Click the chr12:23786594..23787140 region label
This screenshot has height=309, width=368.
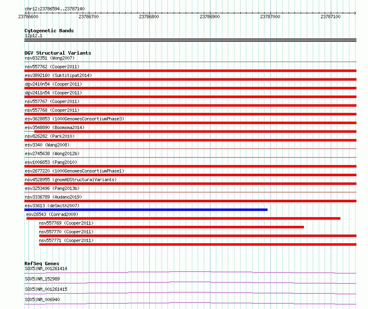pos(55,9)
